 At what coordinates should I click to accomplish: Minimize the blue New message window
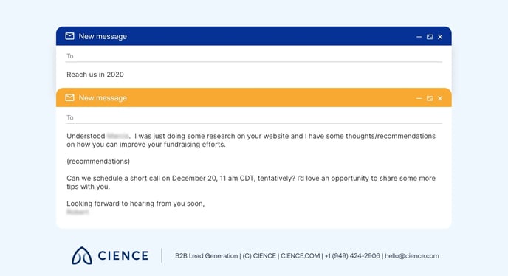point(419,37)
